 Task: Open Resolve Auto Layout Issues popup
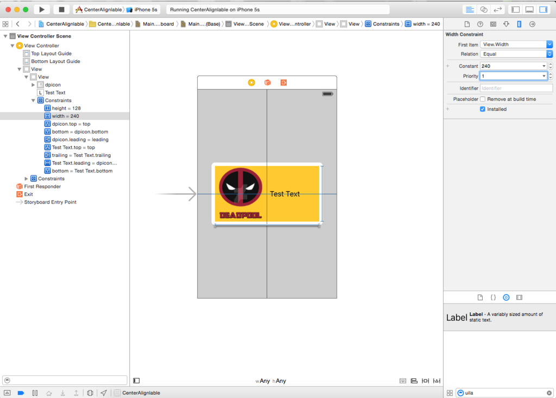tap(437, 381)
